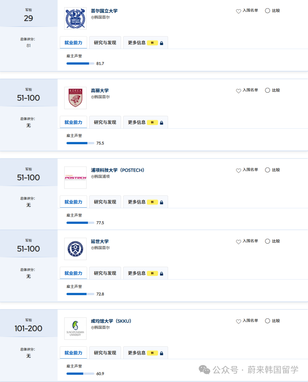
Task: Click the heart icon for SKKU
Action: [238, 322]
